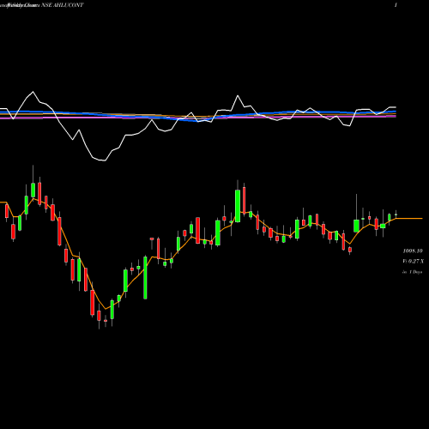Image resolution: width=429 pixels, height=429 pixels.
Task: Click the '1098.10' price label
Action: point(413,251)
